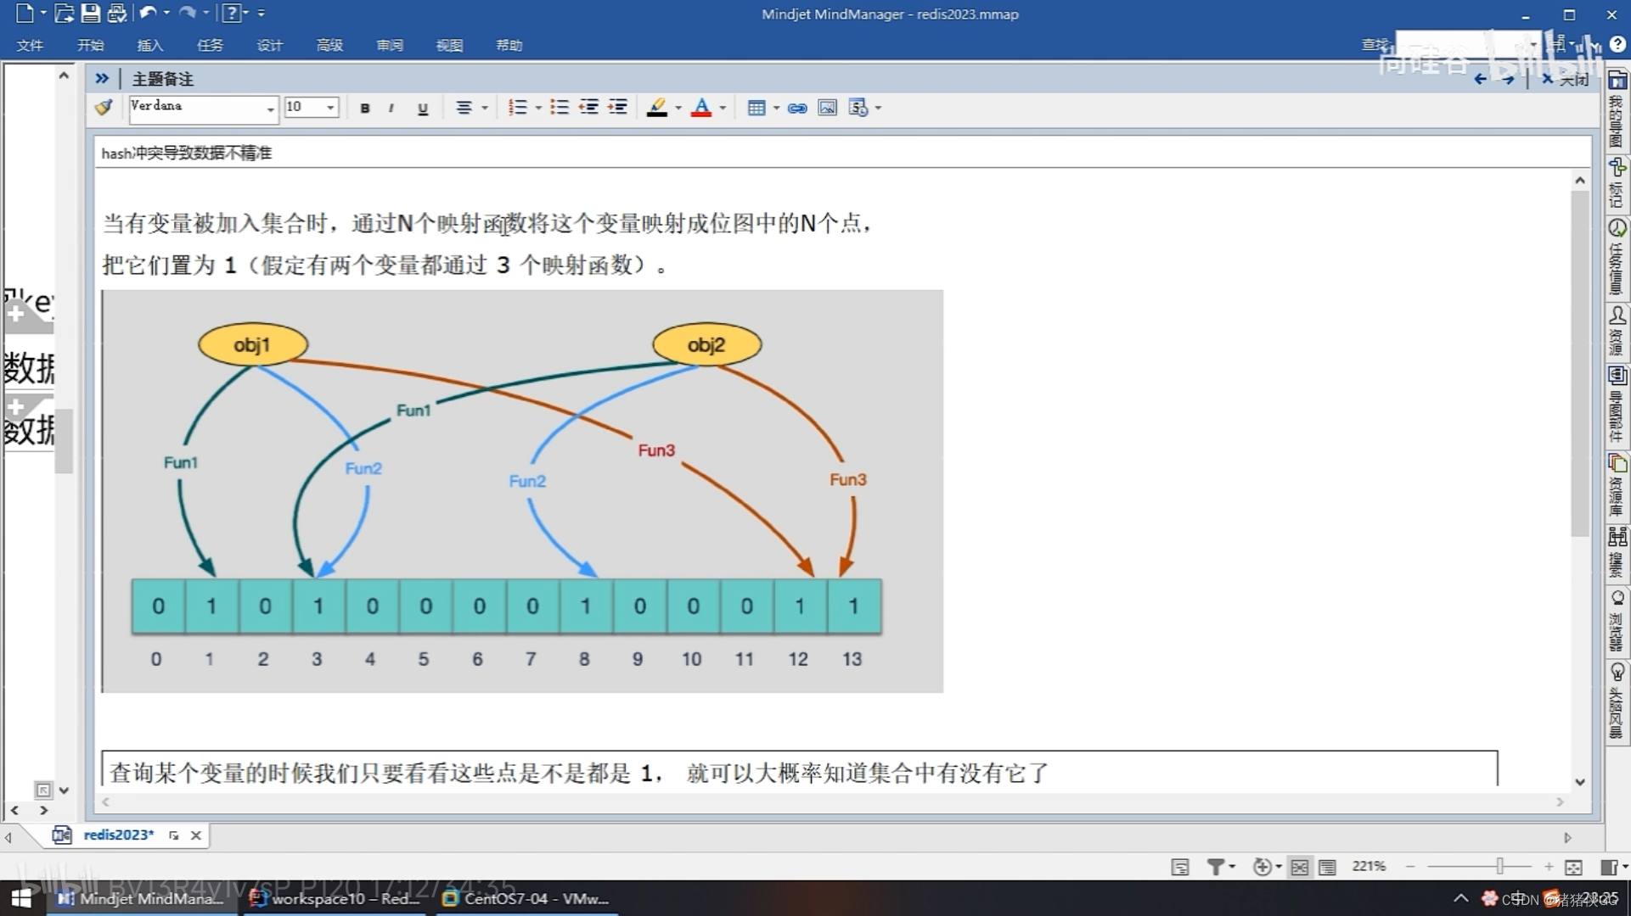Image resolution: width=1631 pixels, height=916 pixels.
Task: Go to next topic note arrow
Action: (x=1508, y=79)
